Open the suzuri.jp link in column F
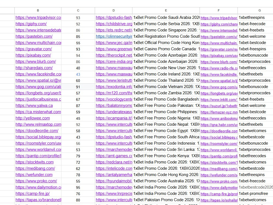This screenshot has width=273, height=205. (219, 106)
